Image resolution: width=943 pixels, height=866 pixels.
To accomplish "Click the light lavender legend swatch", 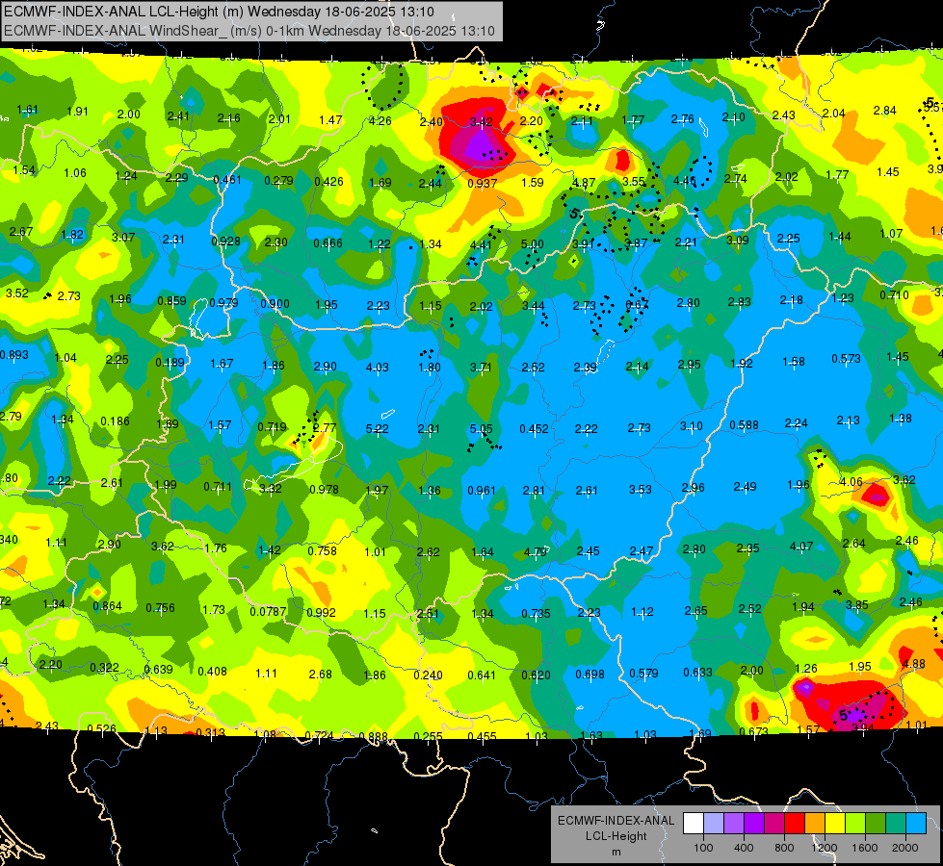I will coord(714,824).
